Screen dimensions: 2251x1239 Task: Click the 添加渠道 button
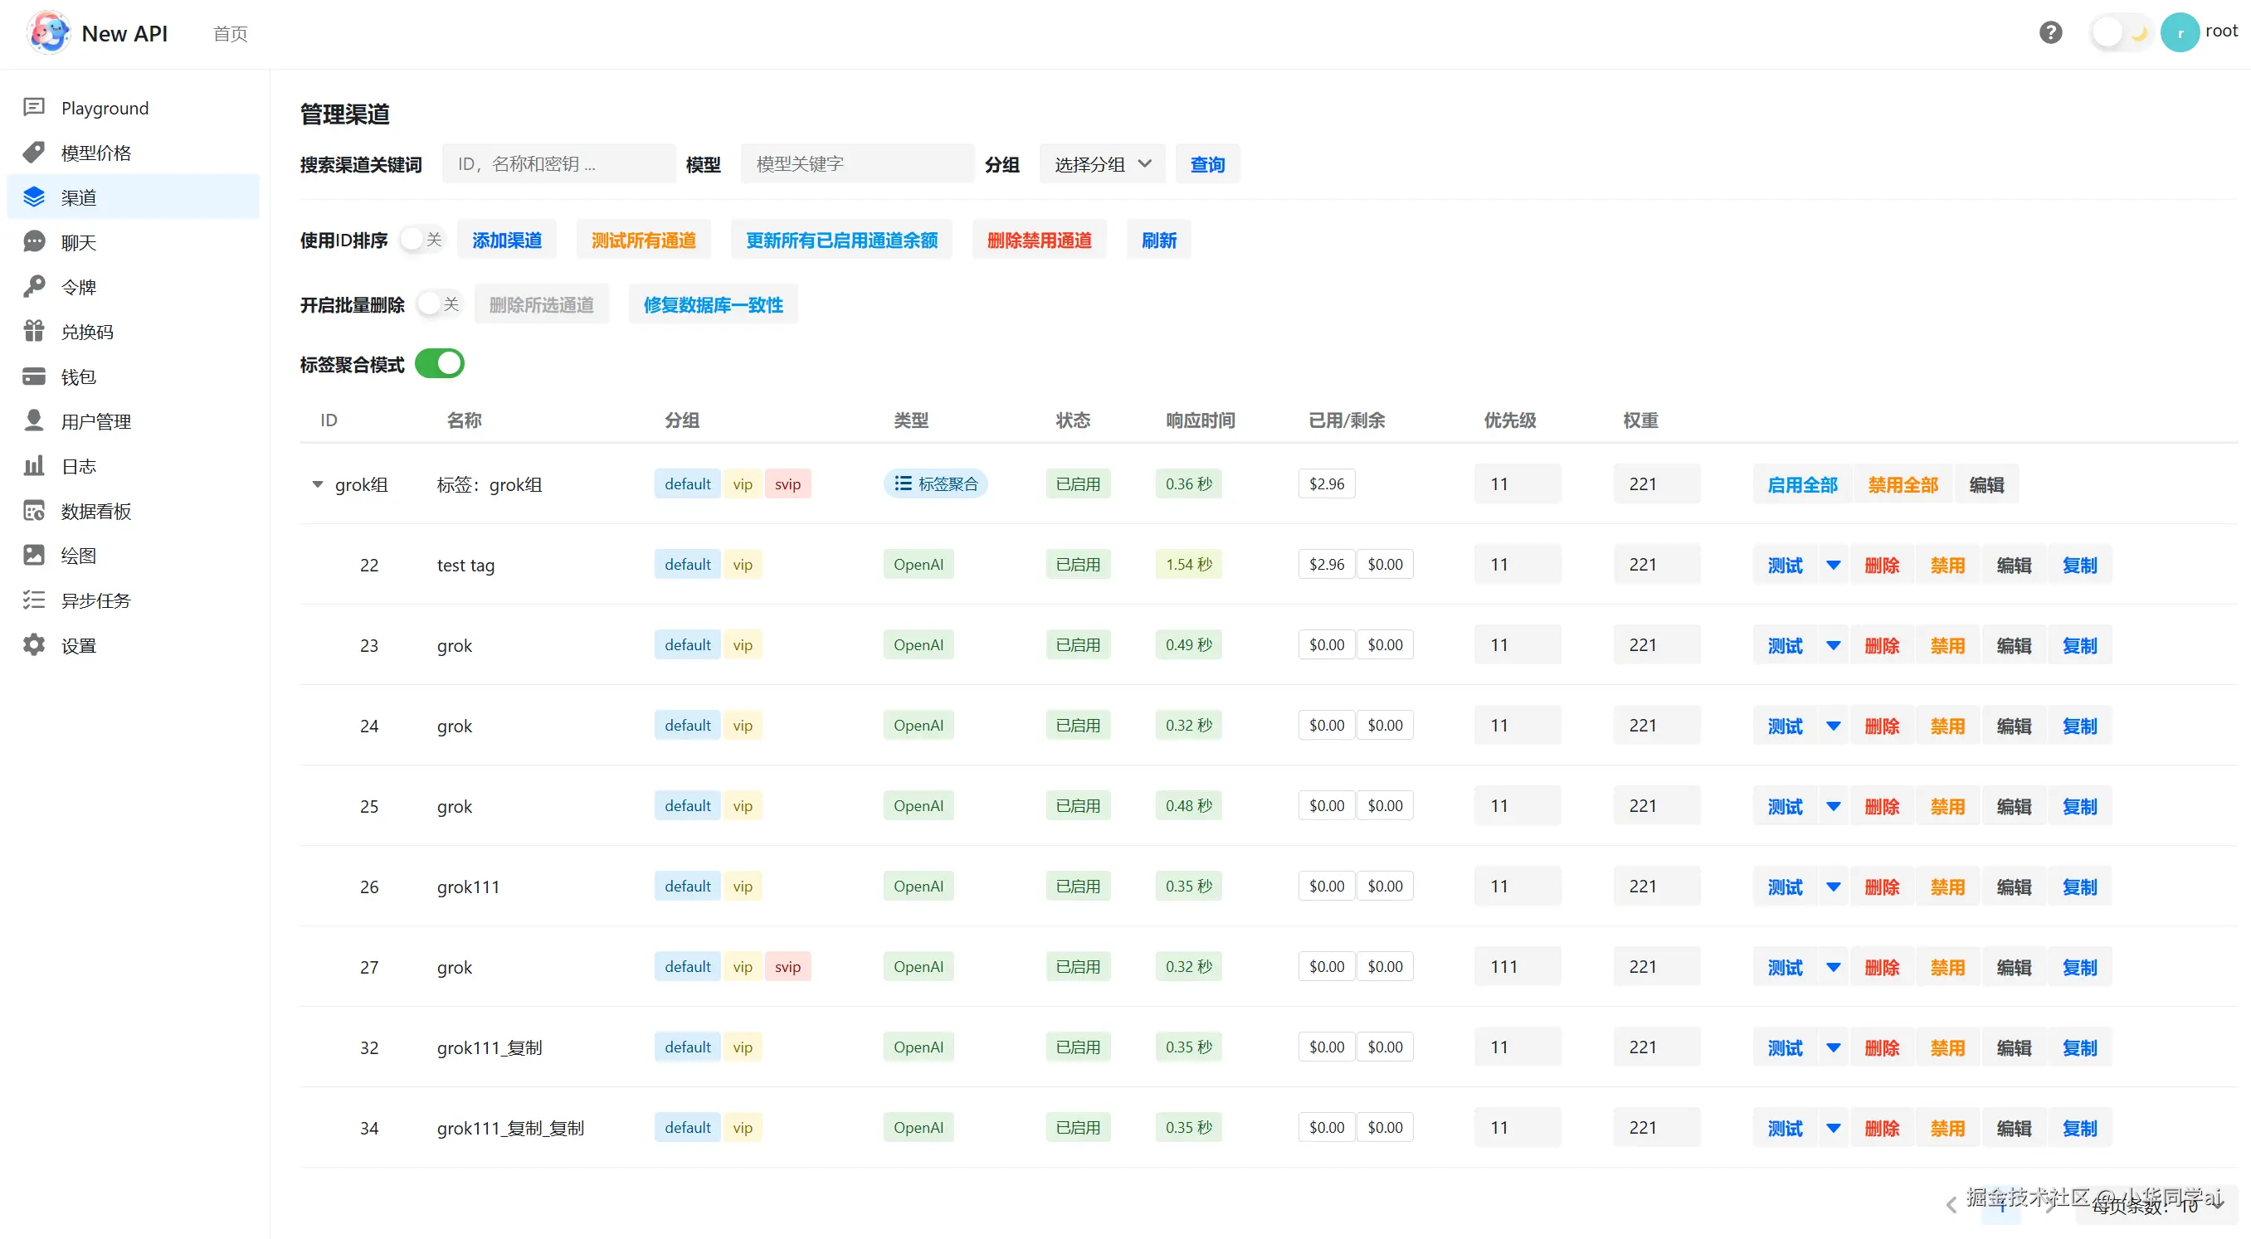[507, 239]
